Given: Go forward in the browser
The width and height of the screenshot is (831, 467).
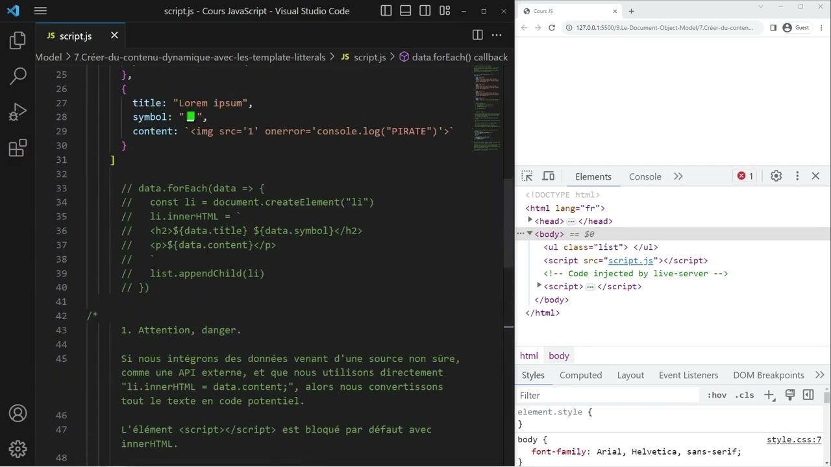Looking at the screenshot, I should pos(538,28).
